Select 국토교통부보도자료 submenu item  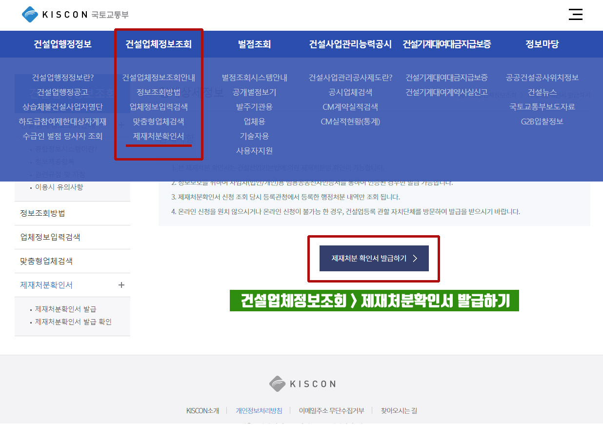(542, 107)
